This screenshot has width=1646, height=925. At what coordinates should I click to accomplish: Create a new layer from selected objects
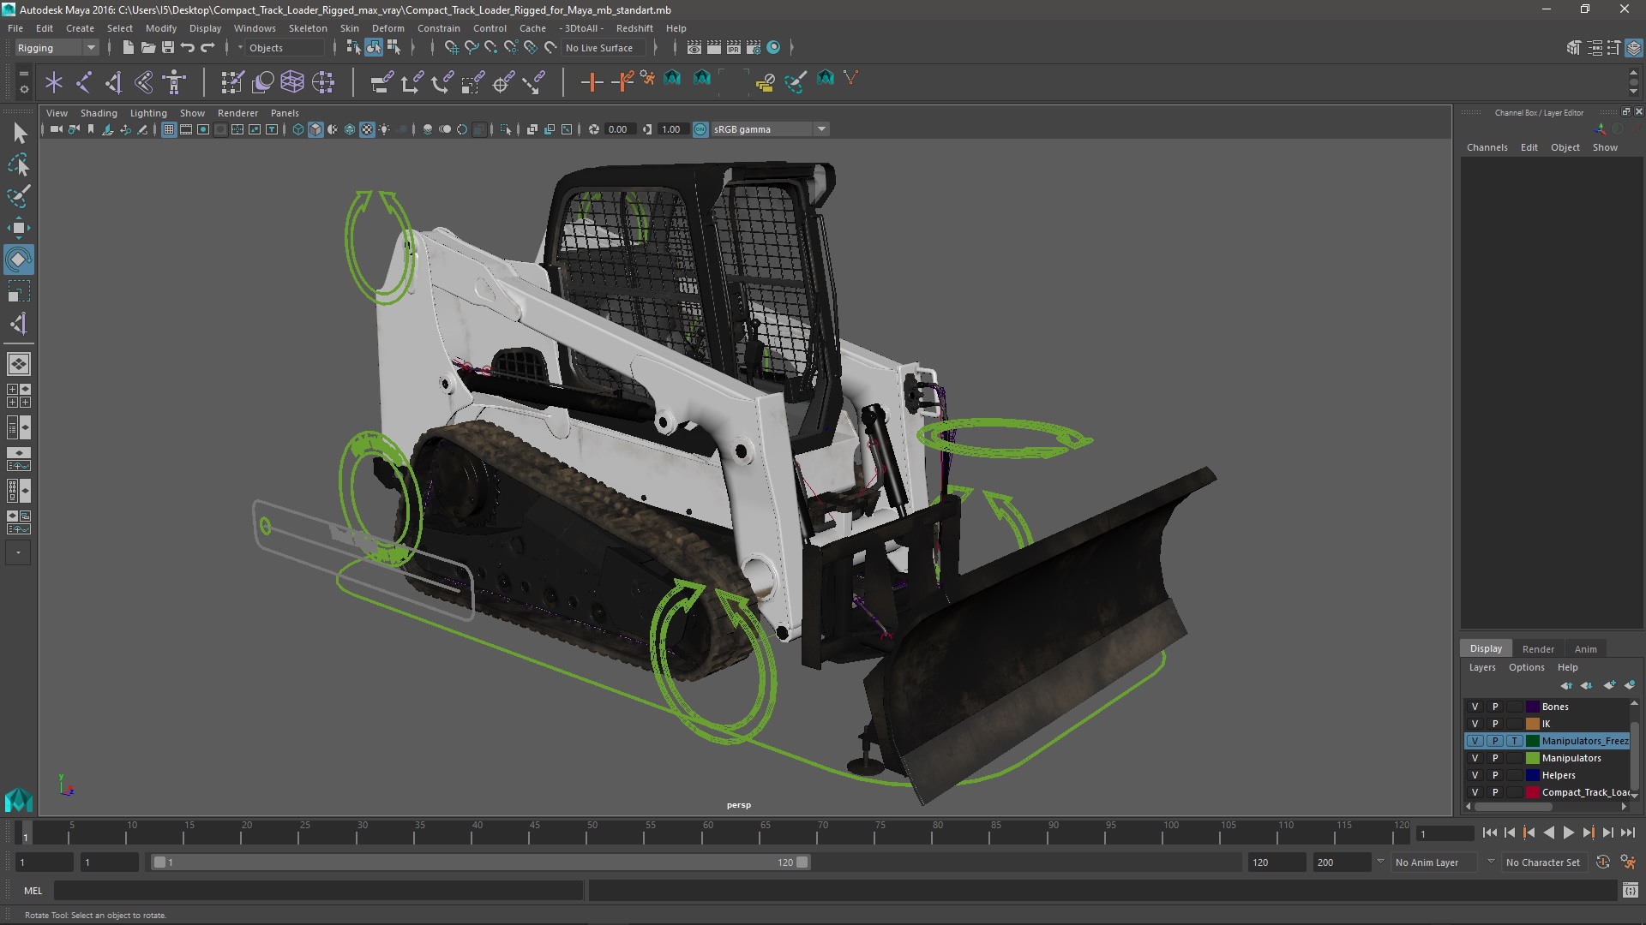point(1630,685)
